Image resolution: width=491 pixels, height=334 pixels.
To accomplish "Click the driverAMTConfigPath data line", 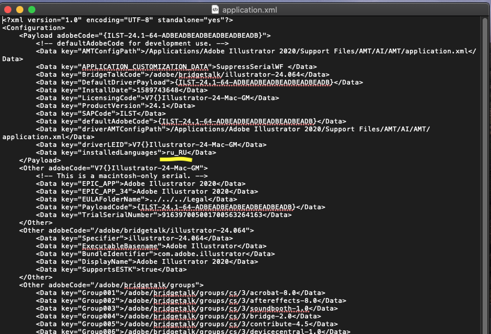I will 216,133.
